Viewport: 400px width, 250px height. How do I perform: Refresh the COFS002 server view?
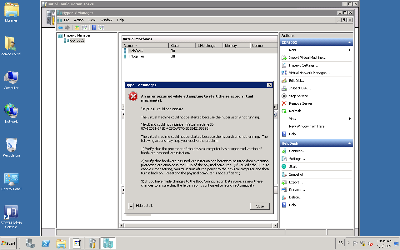point(295,111)
